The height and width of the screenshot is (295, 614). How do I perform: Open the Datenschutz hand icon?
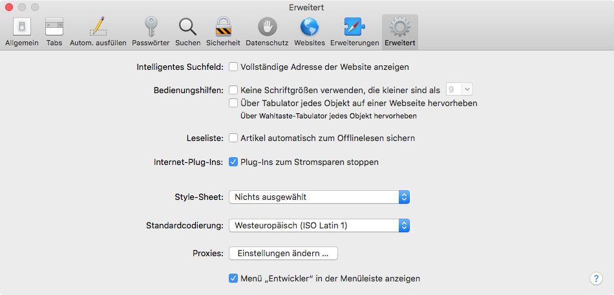tap(267, 32)
